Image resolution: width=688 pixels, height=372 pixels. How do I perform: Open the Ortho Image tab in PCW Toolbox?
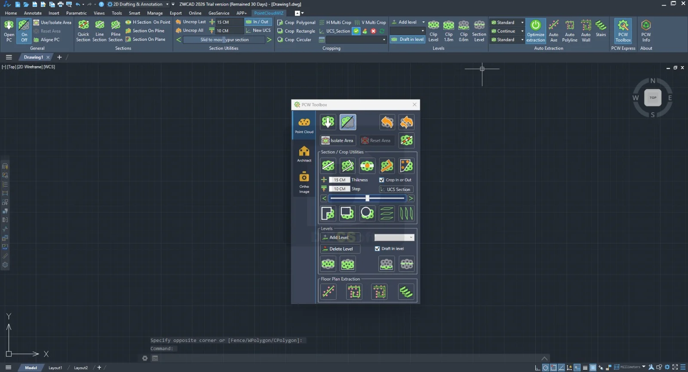[x=304, y=182]
